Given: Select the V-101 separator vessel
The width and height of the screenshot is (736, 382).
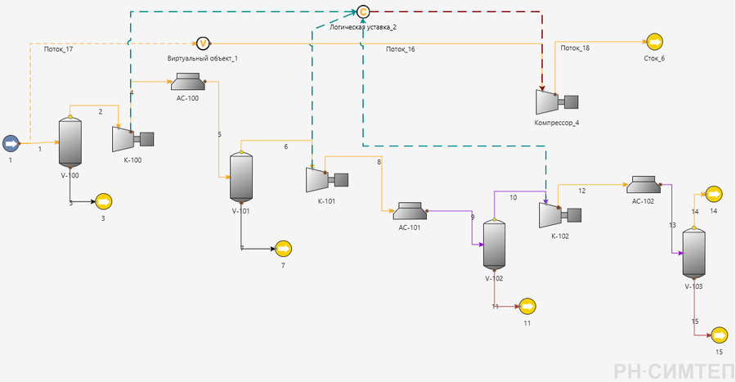Looking at the screenshot, I should (241, 177).
